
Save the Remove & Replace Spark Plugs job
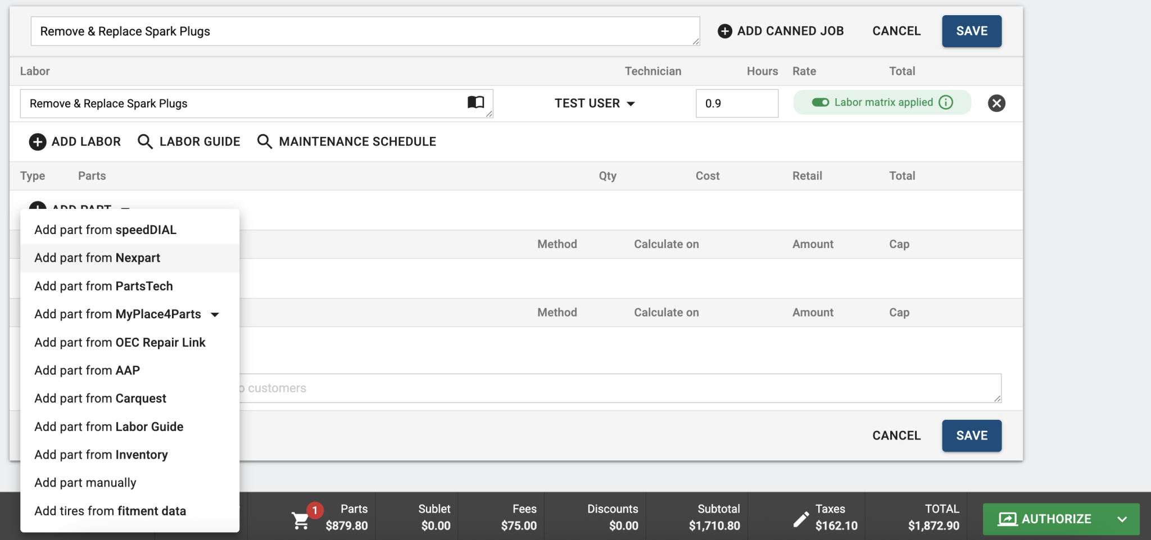(971, 31)
